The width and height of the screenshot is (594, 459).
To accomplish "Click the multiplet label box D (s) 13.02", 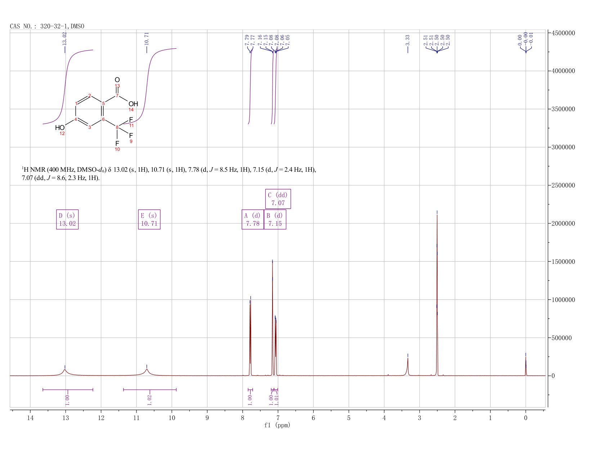I will (x=67, y=220).
